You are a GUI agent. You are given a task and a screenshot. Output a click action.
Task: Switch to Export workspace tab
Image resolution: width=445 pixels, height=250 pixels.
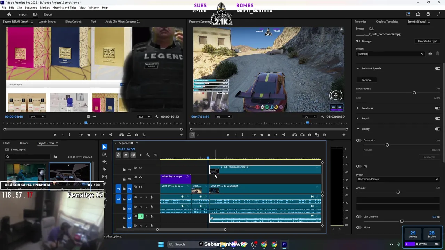click(48, 14)
